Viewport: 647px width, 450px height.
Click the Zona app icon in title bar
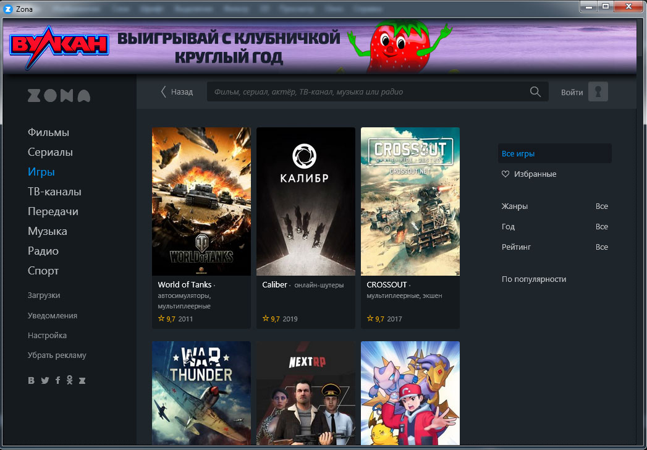(8, 9)
